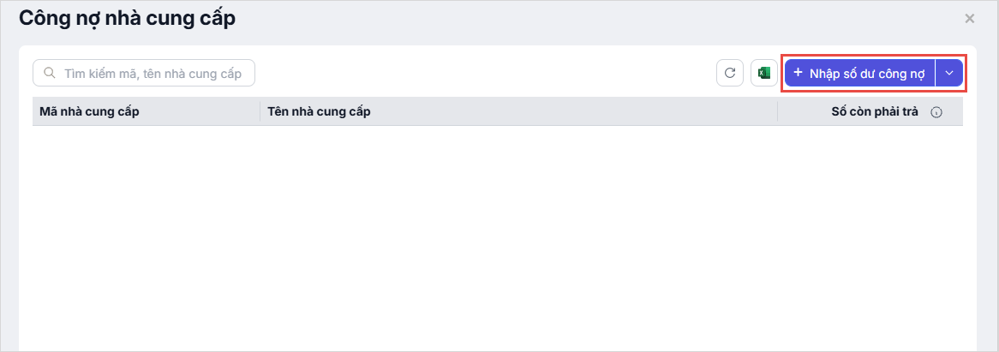Select the Tên nhà cung cấp header text
The width and height of the screenshot is (999, 352).
pyautogui.click(x=319, y=112)
